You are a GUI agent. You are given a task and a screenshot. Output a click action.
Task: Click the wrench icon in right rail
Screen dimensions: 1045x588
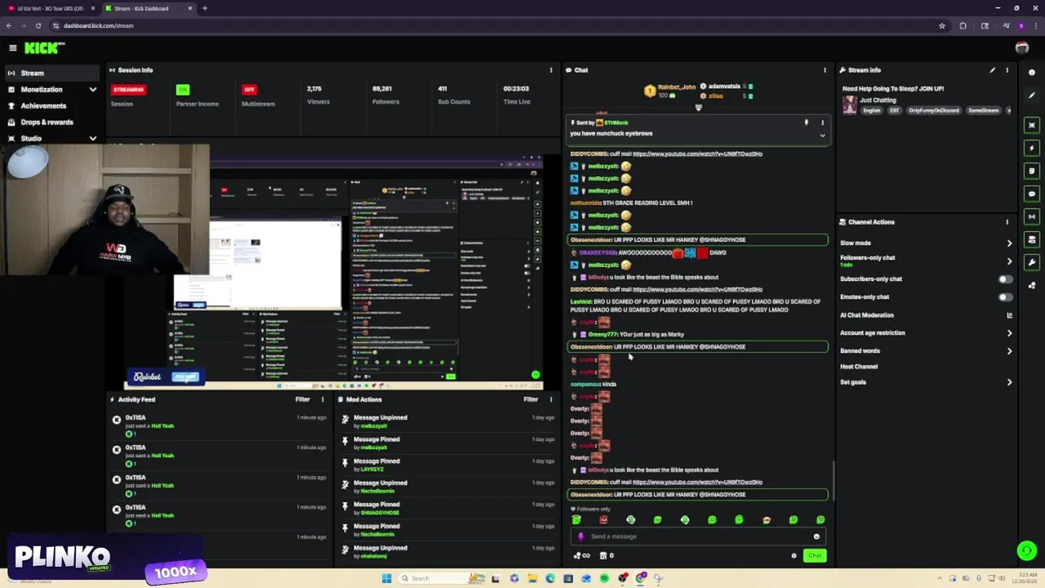pyautogui.click(x=1032, y=262)
